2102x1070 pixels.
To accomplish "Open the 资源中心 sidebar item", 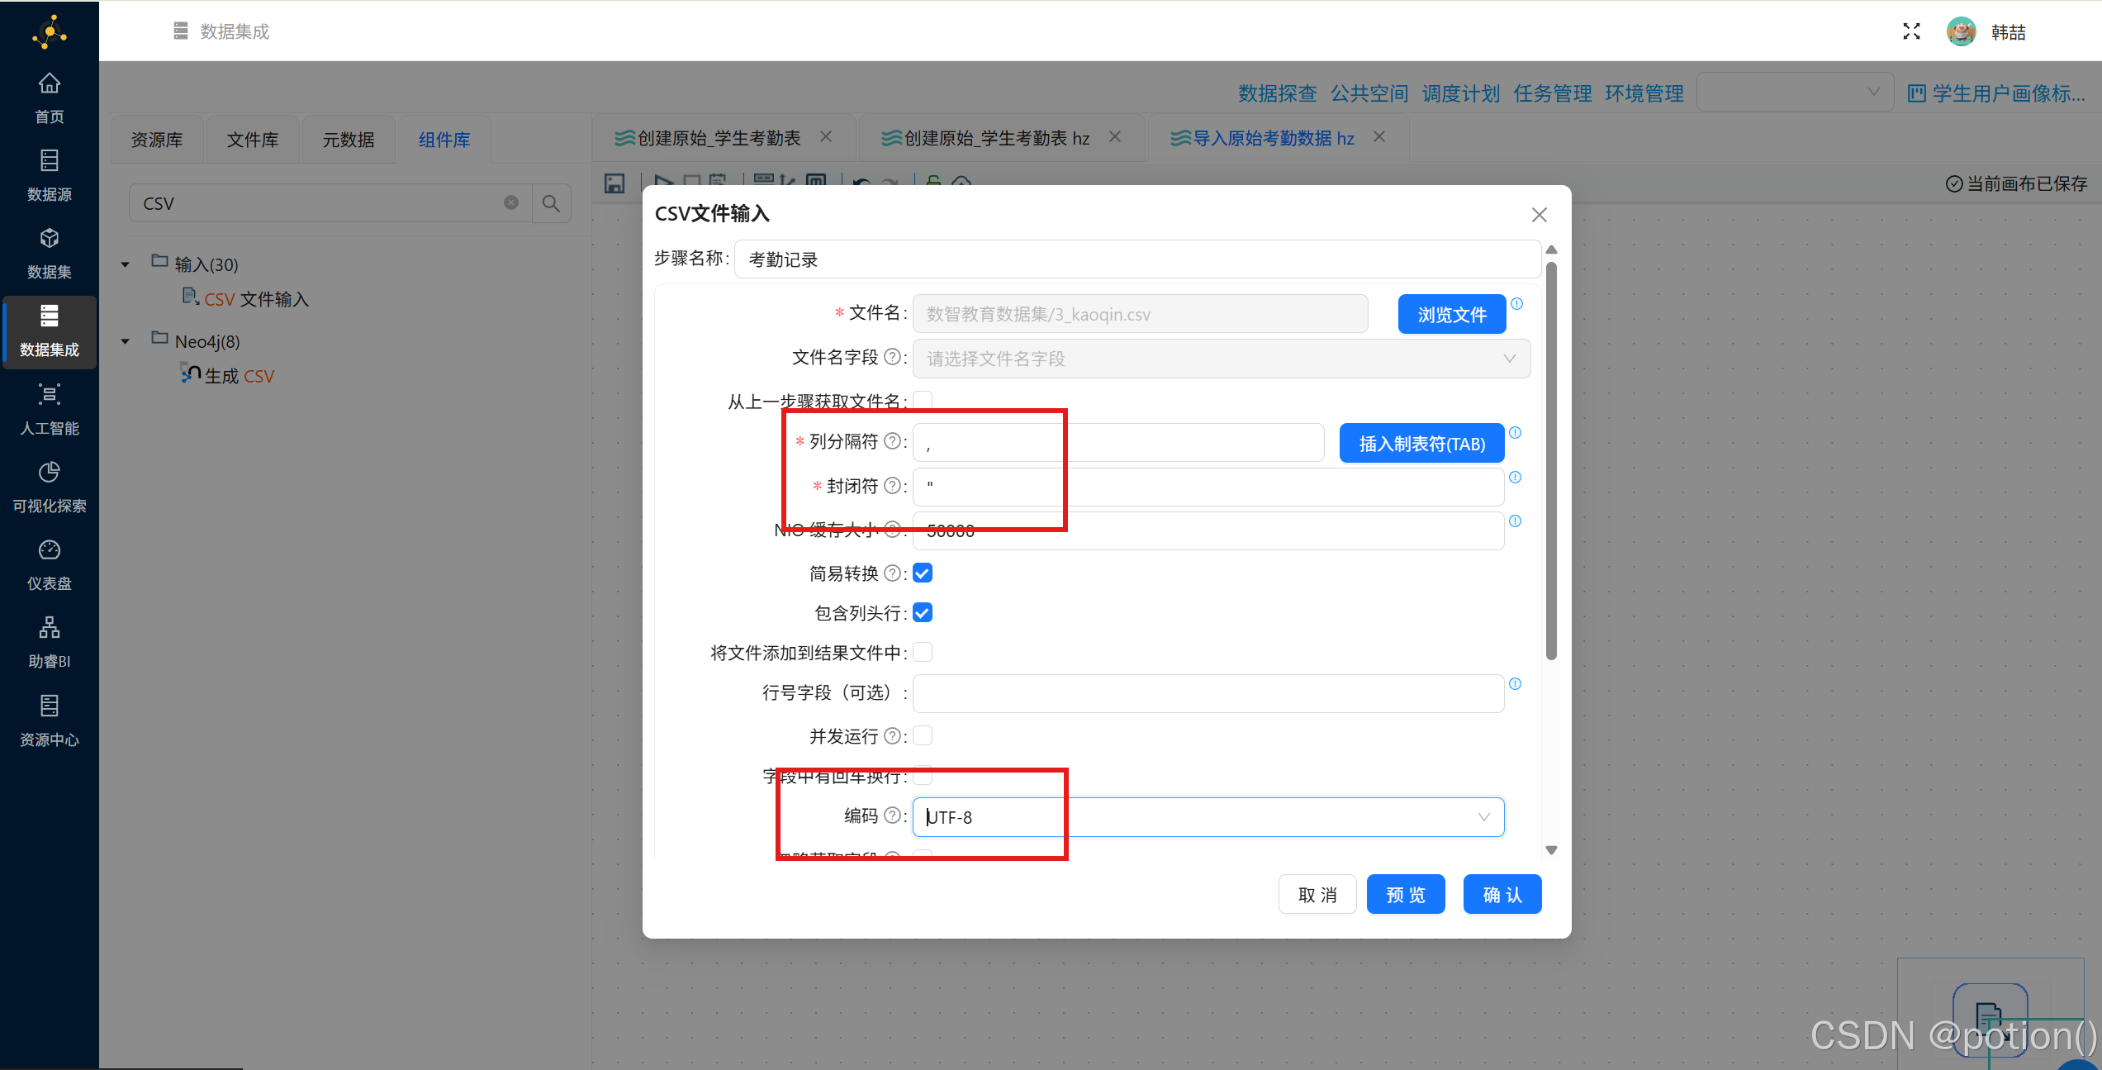I will click(50, 720).
